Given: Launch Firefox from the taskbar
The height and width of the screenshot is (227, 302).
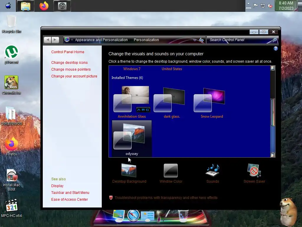Looking at the screenshot, I should click(44, 6).
